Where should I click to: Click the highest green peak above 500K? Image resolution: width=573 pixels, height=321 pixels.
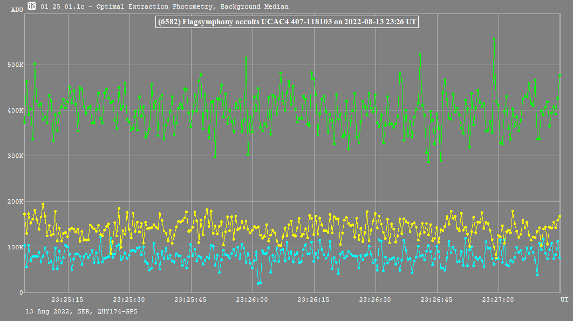[x=494, y=39]
